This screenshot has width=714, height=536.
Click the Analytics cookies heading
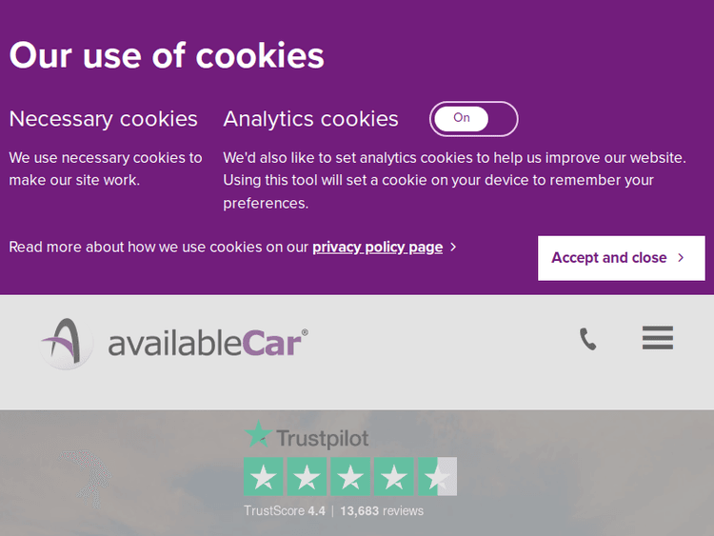(x=310, y=119)
